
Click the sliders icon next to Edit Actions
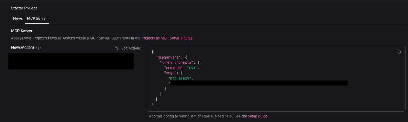[117, 48]
